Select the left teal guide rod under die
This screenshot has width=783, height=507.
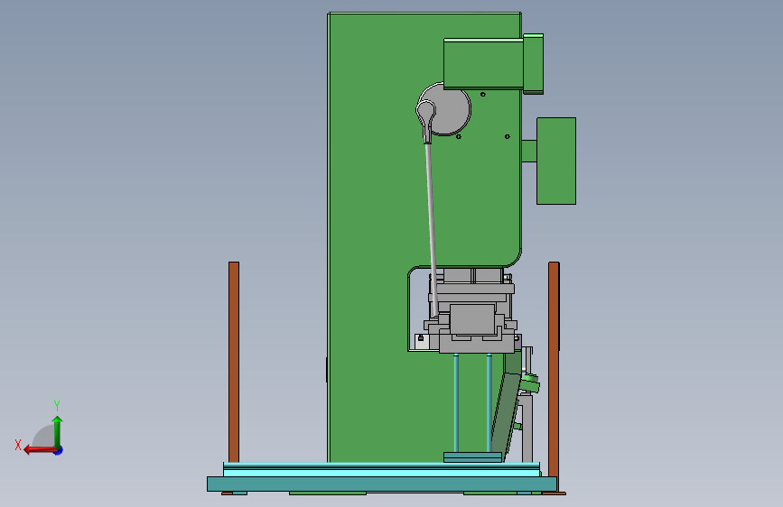pos(456,403)
